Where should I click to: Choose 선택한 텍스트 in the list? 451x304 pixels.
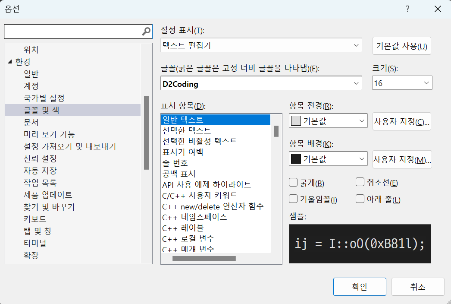(187, 130)
